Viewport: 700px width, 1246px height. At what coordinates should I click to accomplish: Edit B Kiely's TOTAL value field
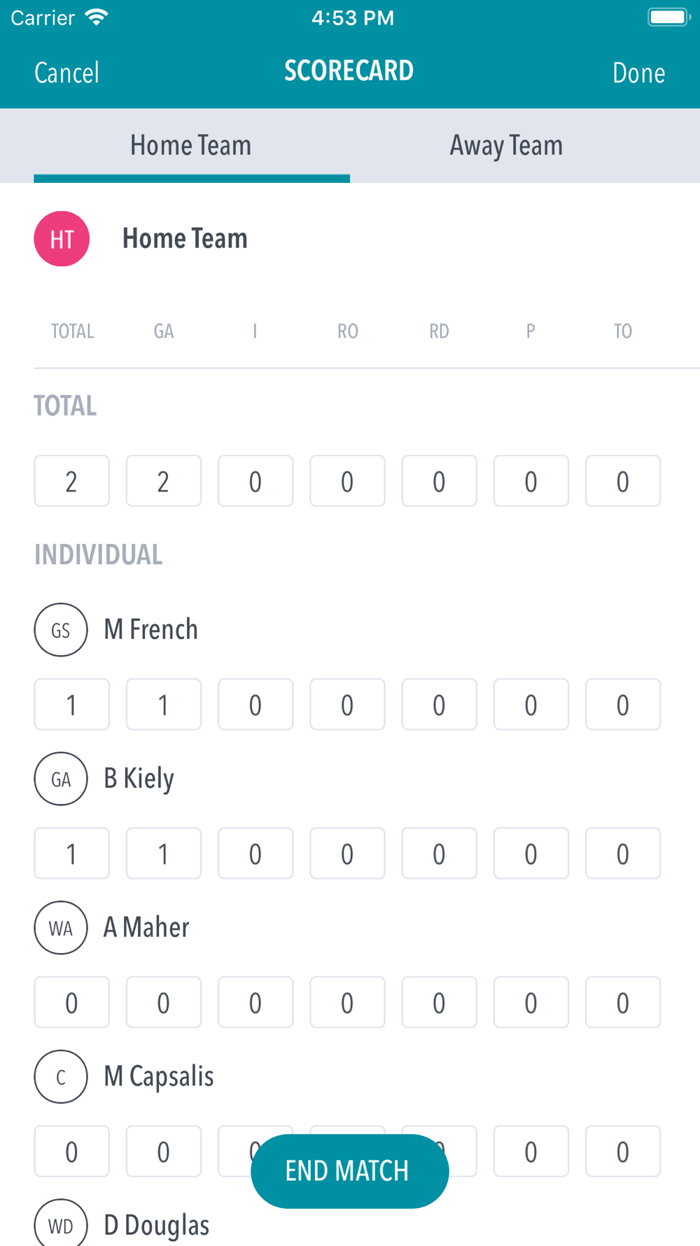(71, 854)
